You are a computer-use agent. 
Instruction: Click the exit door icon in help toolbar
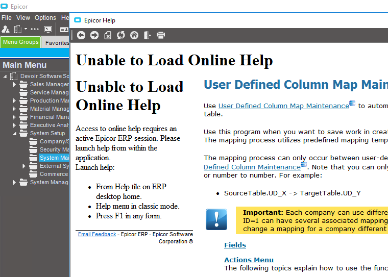point(147,35)
